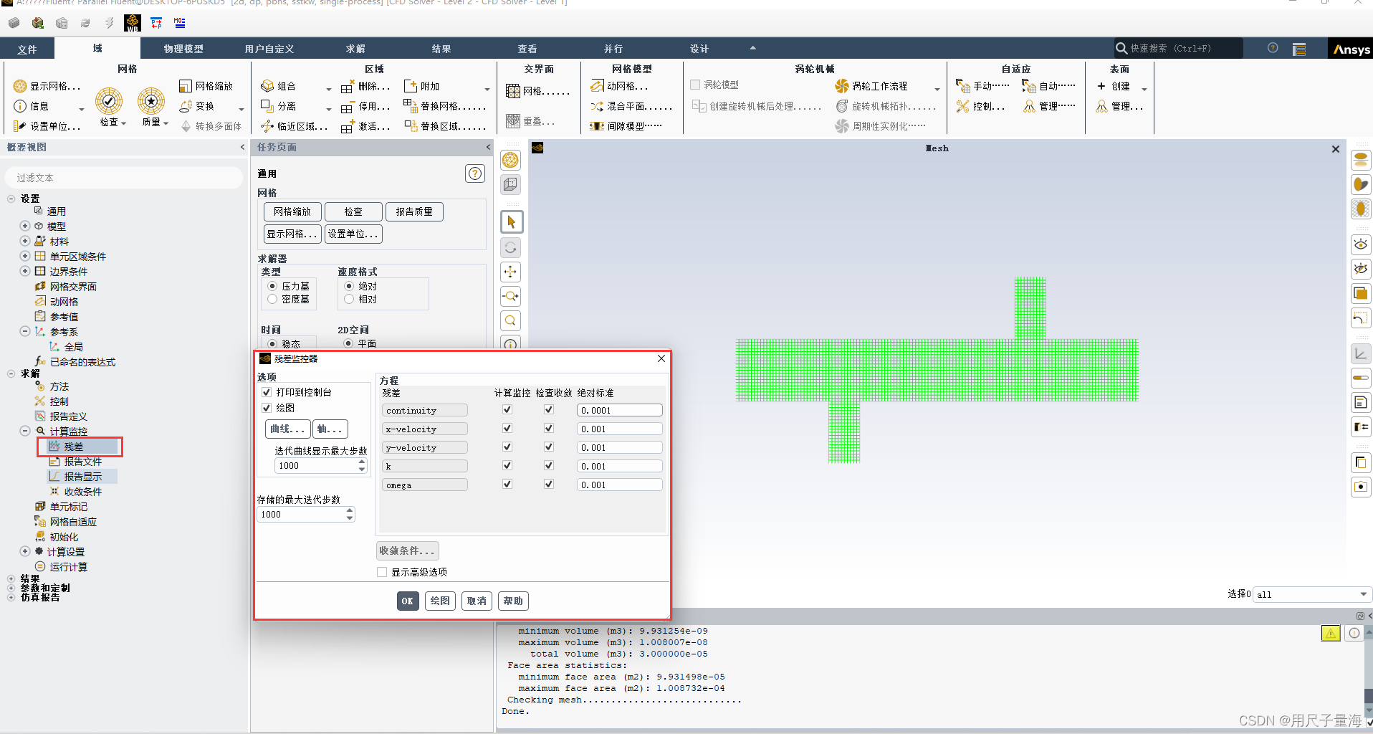Select the 密度基 solver radio button
1373x734 pixels.
tap(272, 299)
